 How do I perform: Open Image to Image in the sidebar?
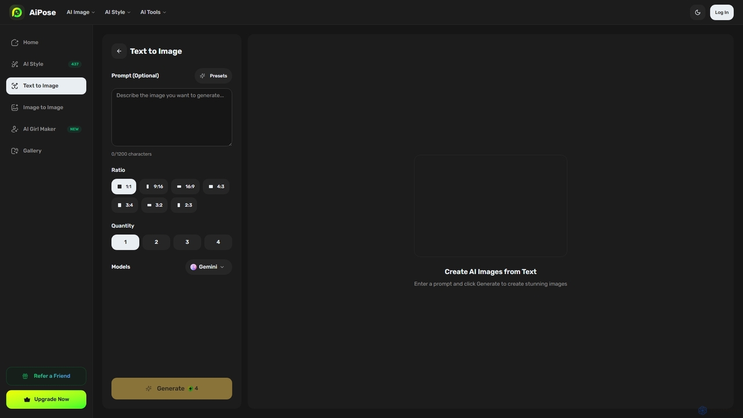(46, 107)
